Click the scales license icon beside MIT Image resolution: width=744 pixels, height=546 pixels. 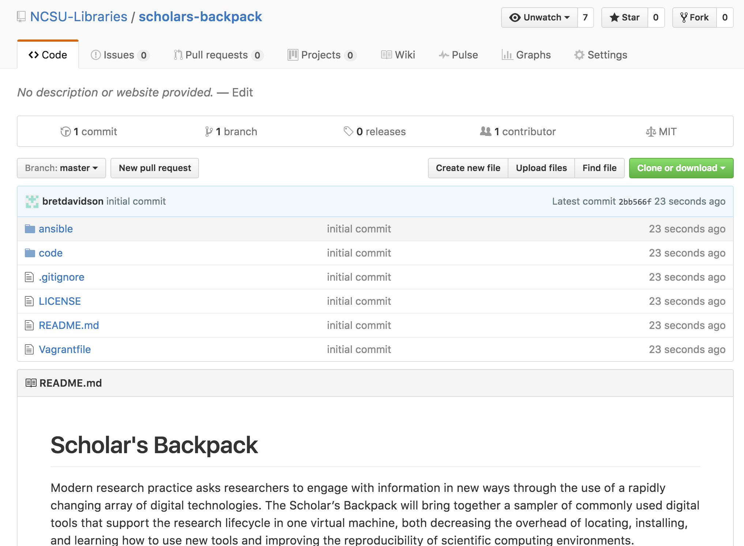pyautogui.click(x=651, y=132)
